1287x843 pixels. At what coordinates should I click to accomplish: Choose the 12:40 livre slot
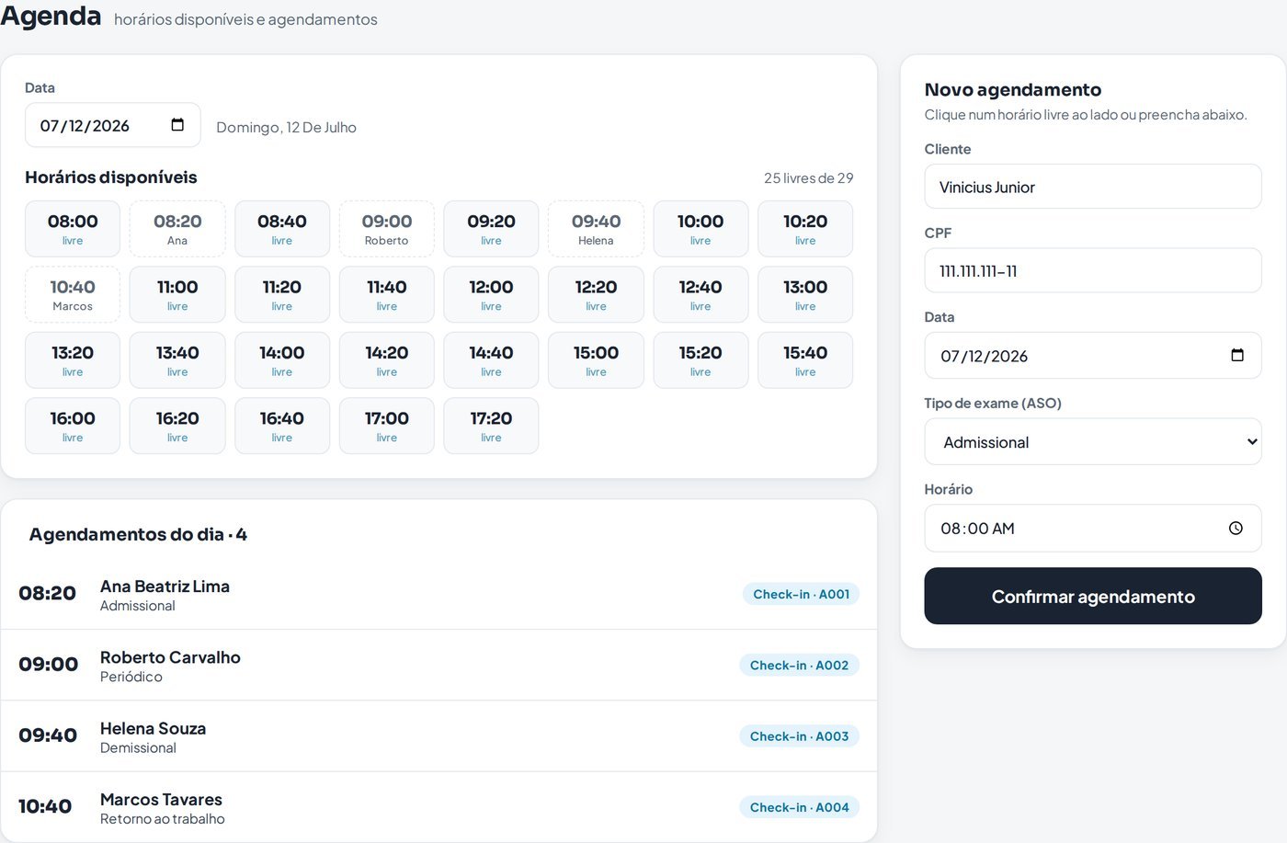pos(700,294)
